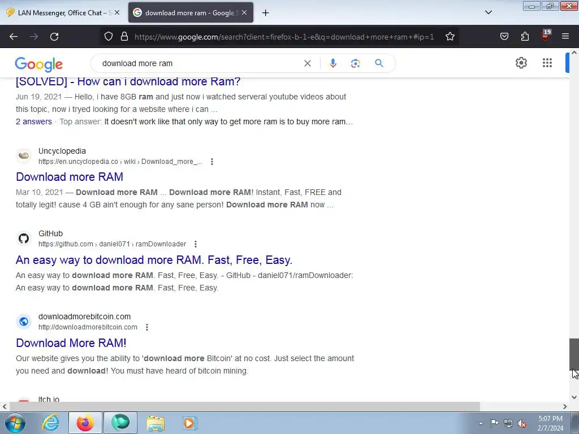Close the download more ram tab

click(x=244, y=12)
